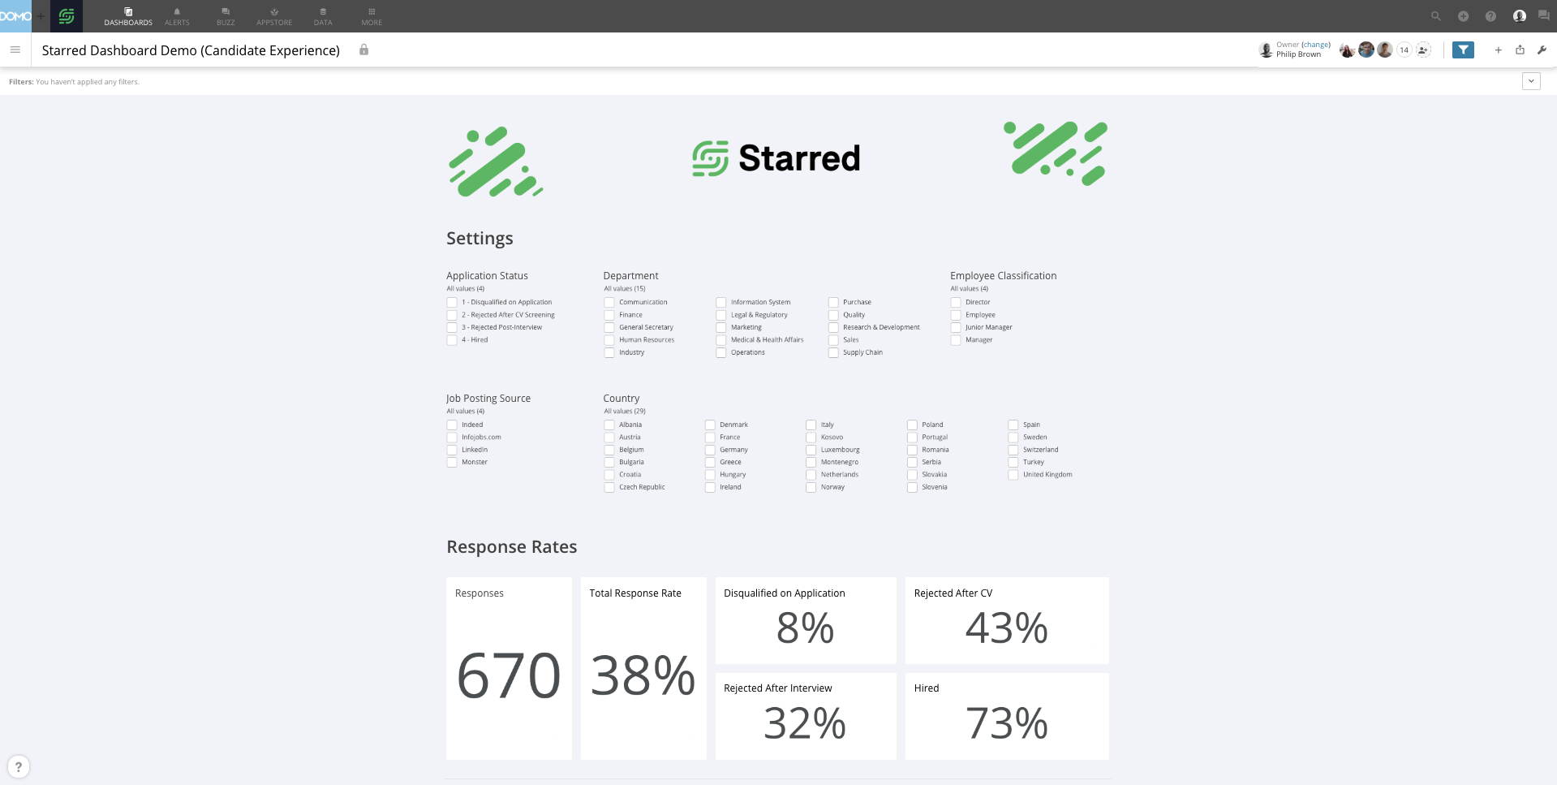Viewport: 1557px width, 785px height.
Task: Check the Junior Manager classification box
Action: click(x=956, y=328)
